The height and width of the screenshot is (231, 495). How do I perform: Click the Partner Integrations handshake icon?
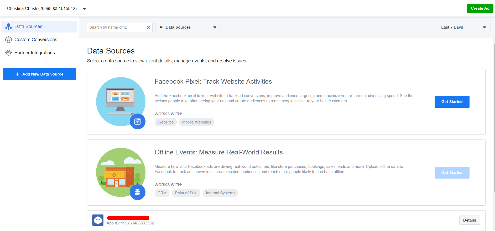pos(8,53)
